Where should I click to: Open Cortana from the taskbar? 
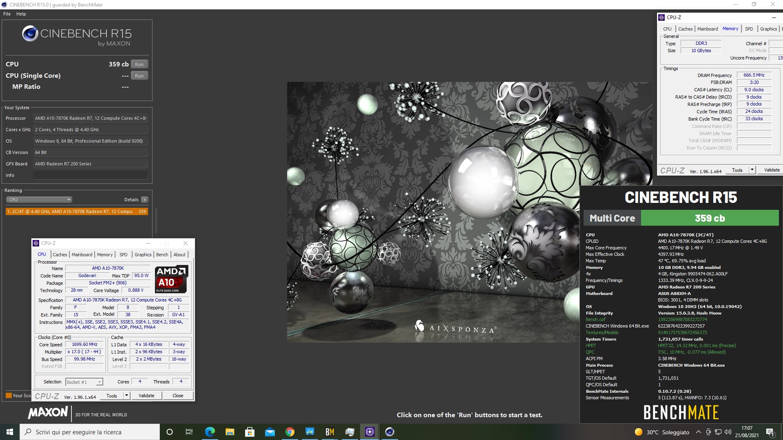(x=170, y=432)
